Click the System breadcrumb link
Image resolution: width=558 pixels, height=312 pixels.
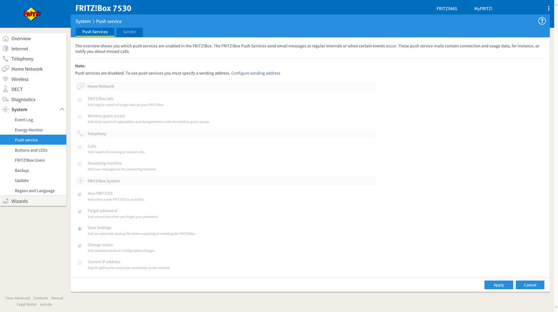point(83,21)
